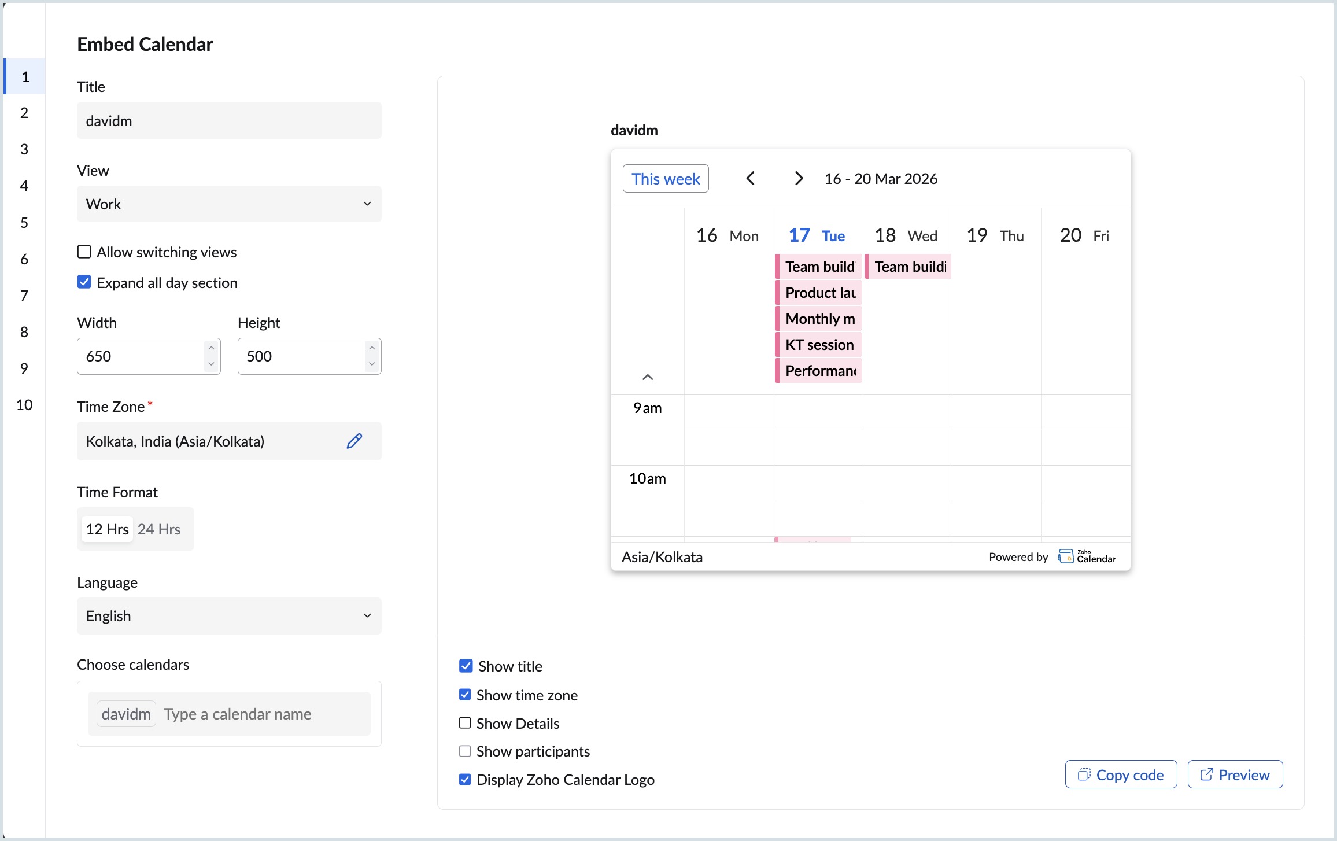
Task: Click the This week button
Action: tap(666, 178)
